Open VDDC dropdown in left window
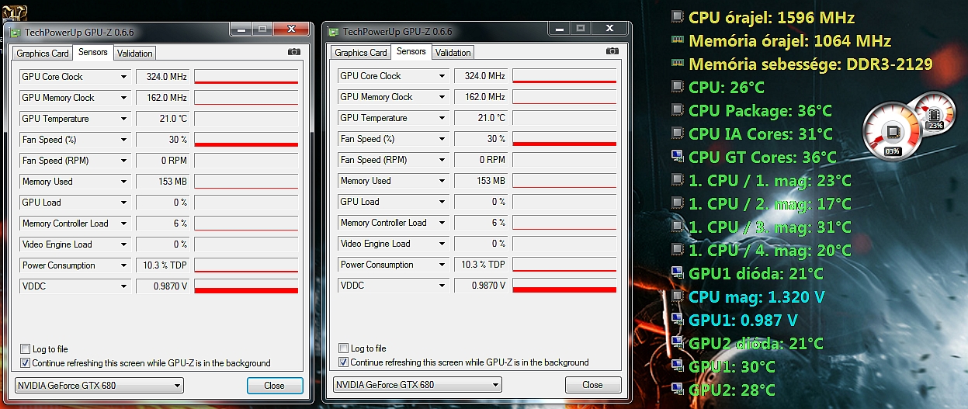Viewport: 968px width, 409px height. tap(123, 286)
